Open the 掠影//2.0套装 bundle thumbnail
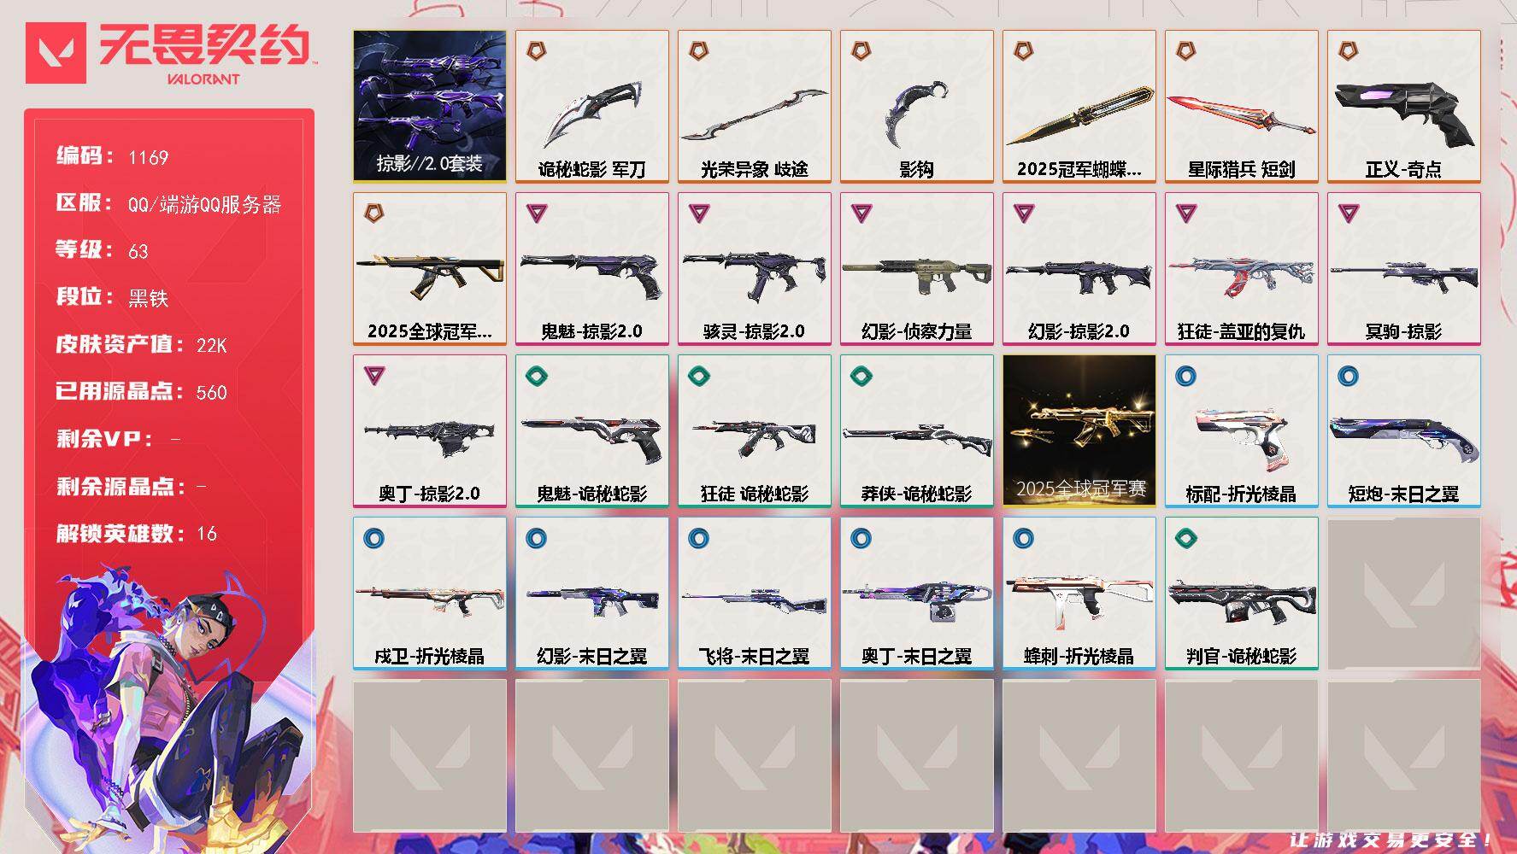 click(430, 106)
